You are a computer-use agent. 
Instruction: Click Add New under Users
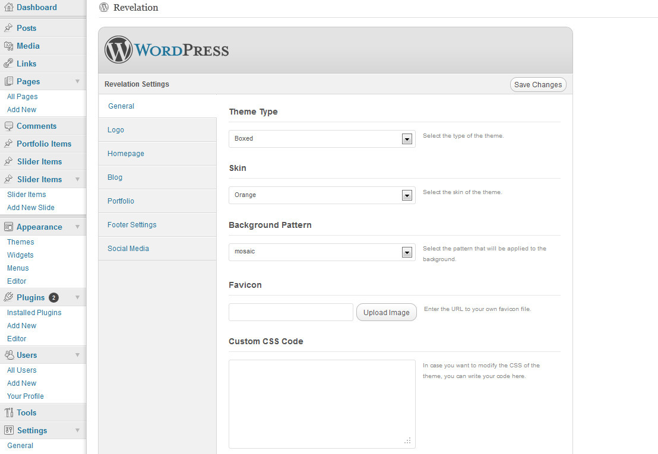22,383
